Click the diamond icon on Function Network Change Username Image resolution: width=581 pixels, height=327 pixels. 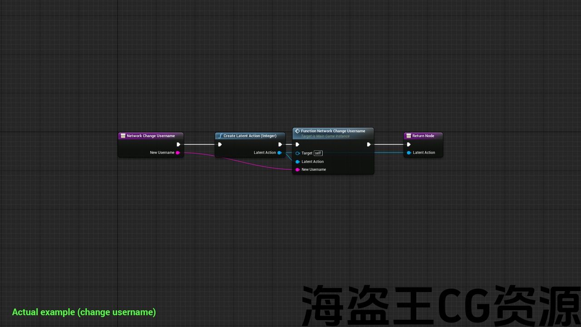(297, 131)
